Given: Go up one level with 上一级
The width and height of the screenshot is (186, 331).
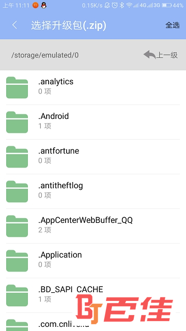Looking at the screenshot, I should pos(167,55).
